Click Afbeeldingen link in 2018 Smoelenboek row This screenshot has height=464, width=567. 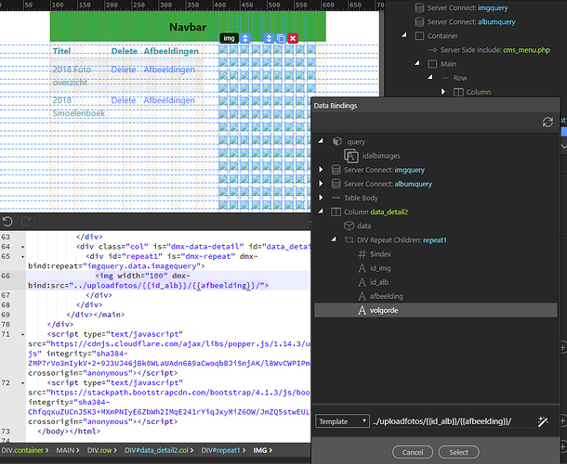point(169,100)
